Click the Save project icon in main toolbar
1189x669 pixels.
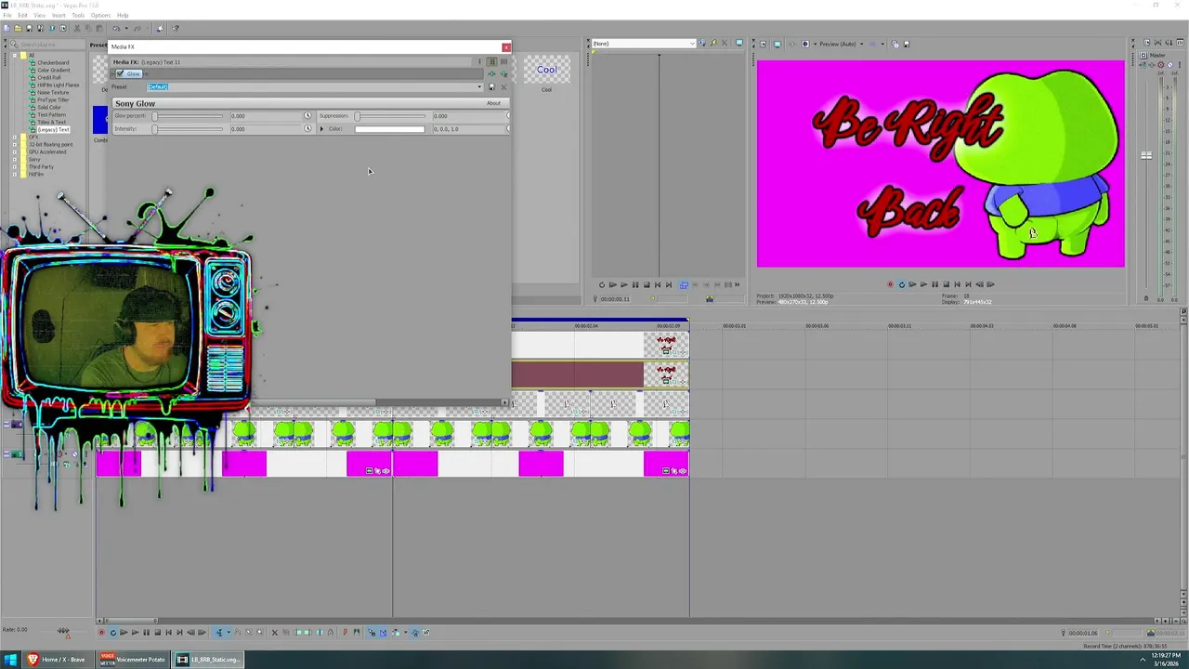point(29,28)
